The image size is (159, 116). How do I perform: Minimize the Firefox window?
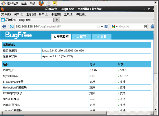pos(145,9)
